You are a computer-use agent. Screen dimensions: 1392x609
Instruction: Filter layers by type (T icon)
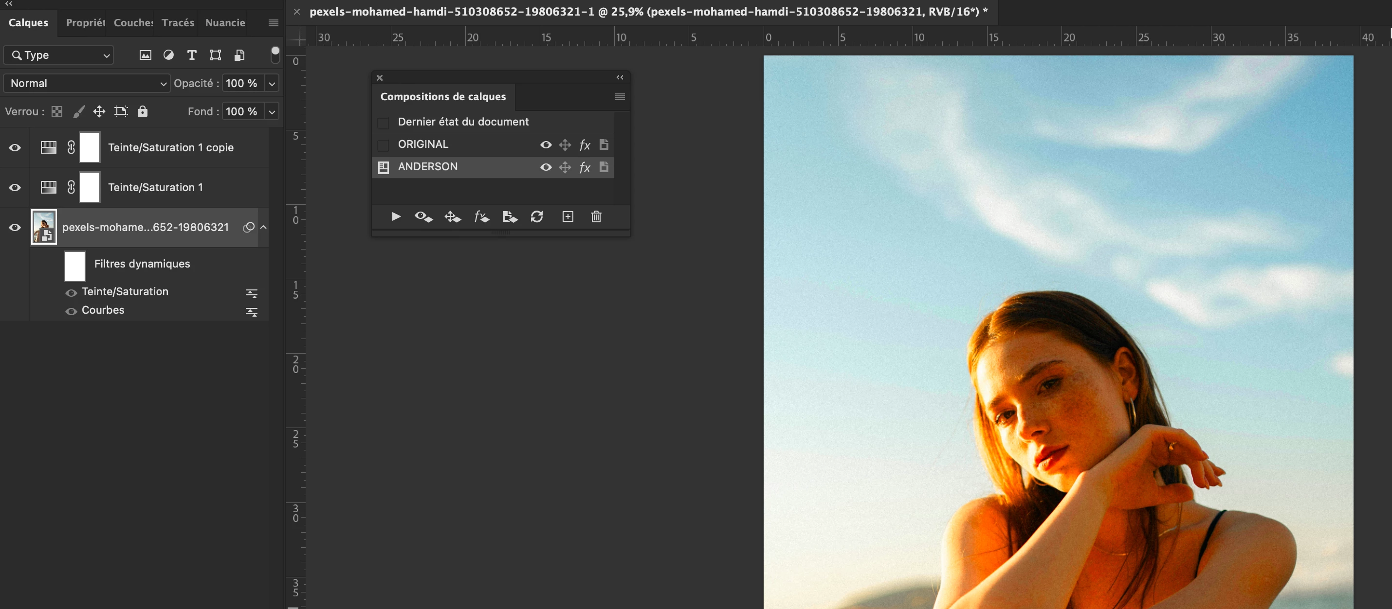click(191, 55)
